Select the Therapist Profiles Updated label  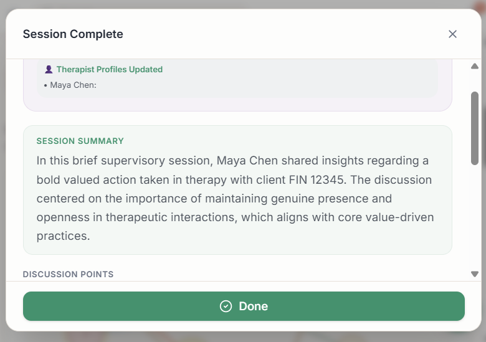[x=109, y=70]
